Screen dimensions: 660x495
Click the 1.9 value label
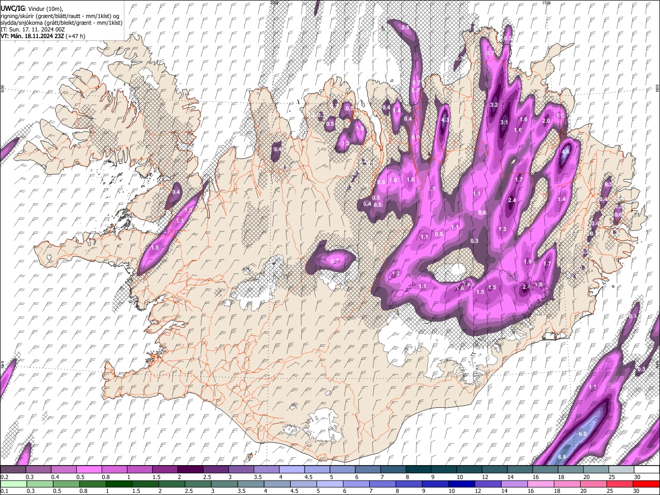[x=527, y=262]
